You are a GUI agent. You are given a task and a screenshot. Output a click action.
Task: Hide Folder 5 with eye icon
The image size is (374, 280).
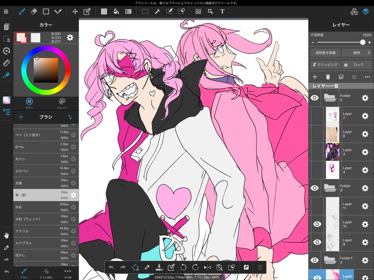tap(315, 98)
